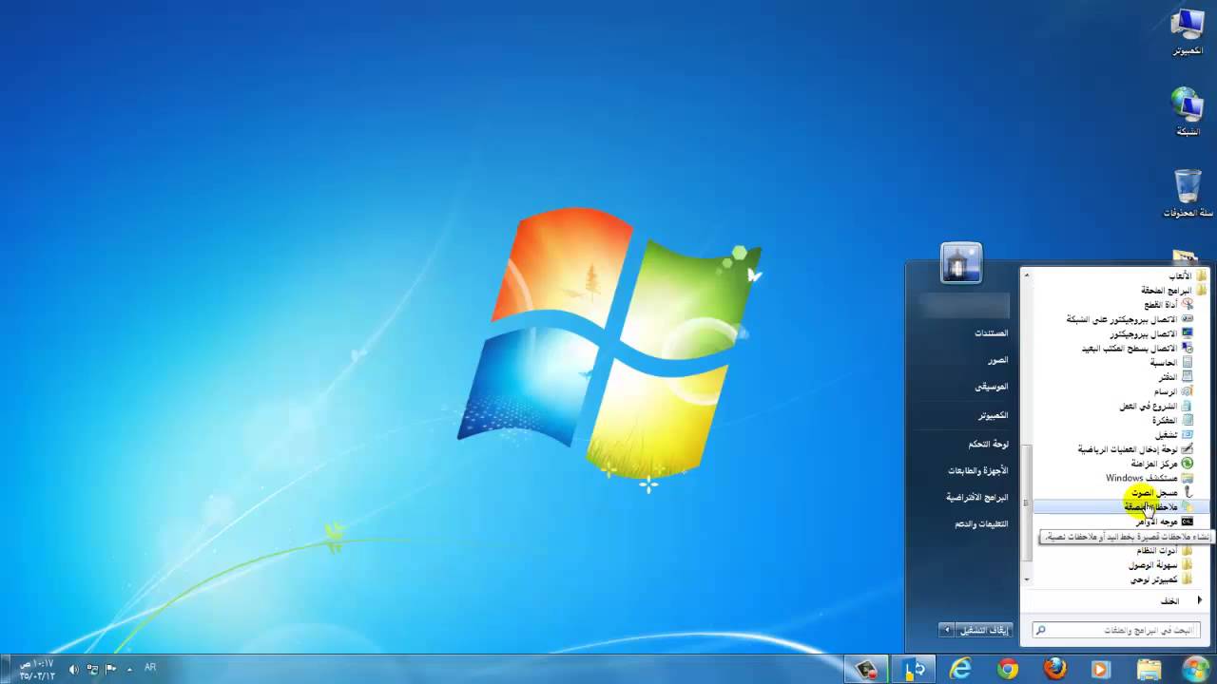The width and height of the screenshot is (1217, 684).
Task: Click the Paint icon beside الرسام
Action: click(1188, 391)
